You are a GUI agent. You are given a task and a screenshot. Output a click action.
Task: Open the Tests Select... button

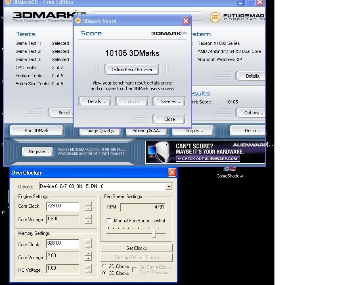[x=61, y=113]
